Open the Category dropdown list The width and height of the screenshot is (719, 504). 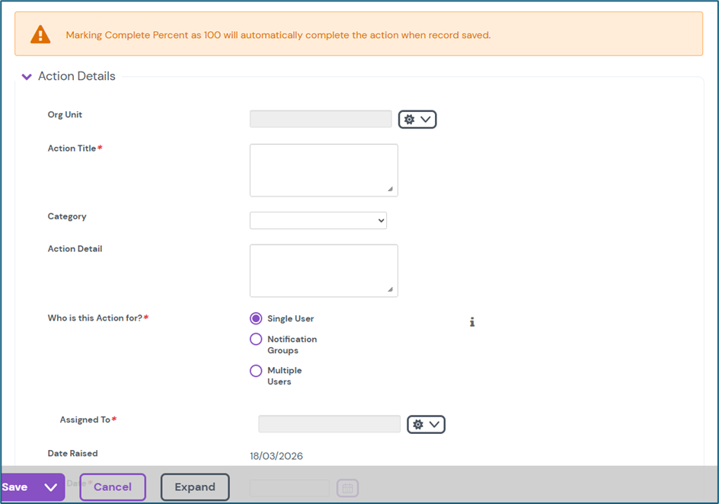[318, 220]
